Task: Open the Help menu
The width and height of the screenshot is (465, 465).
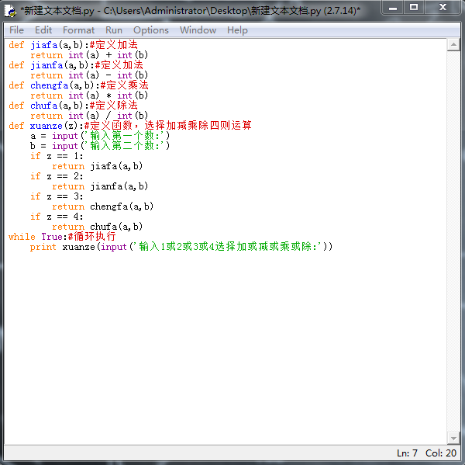Action: pos(237,30)
